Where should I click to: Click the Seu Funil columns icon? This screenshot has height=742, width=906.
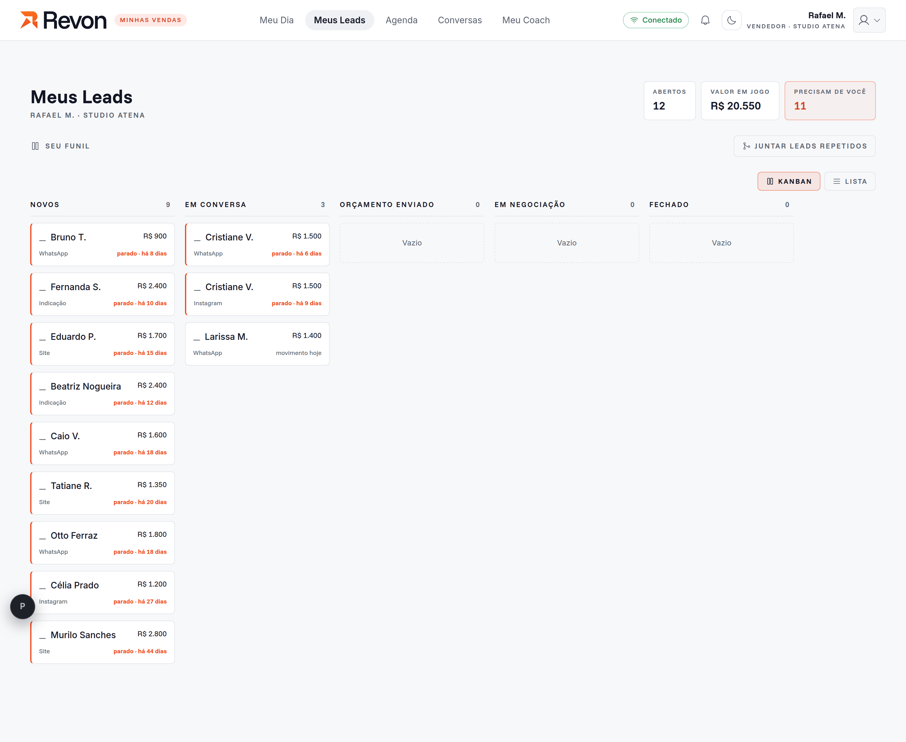(x=36, y=146)
